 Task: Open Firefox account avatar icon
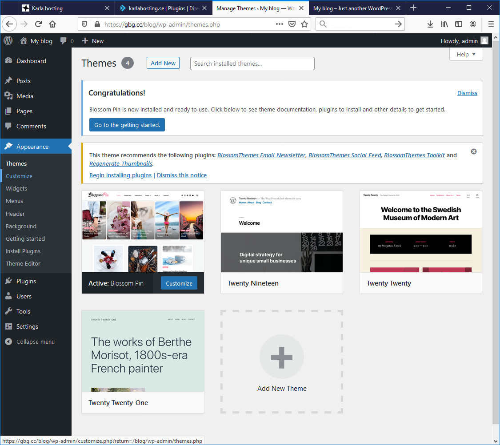point(473,24)
